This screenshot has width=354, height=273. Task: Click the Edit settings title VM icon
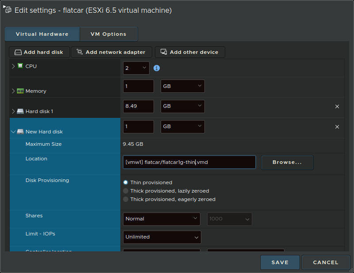point(8,9)
